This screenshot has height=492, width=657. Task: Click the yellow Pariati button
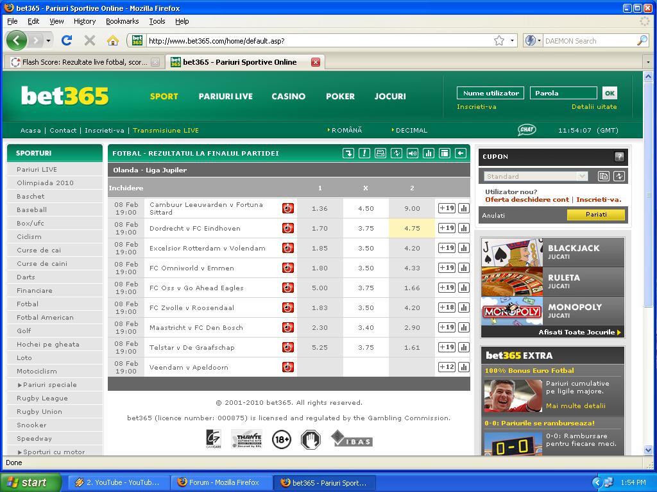point(596,215)
